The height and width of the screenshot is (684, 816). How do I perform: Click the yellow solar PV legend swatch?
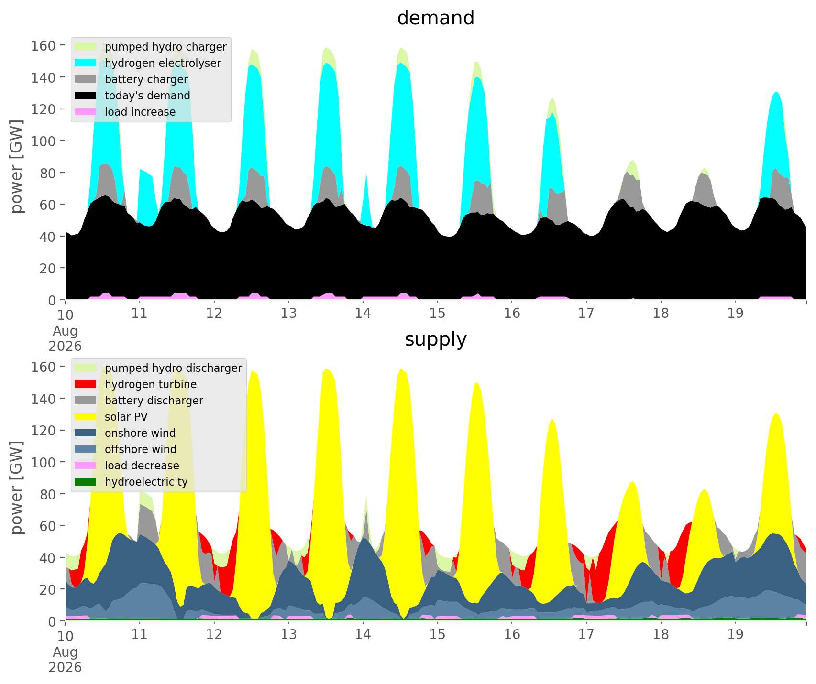[x=86, y=417]
